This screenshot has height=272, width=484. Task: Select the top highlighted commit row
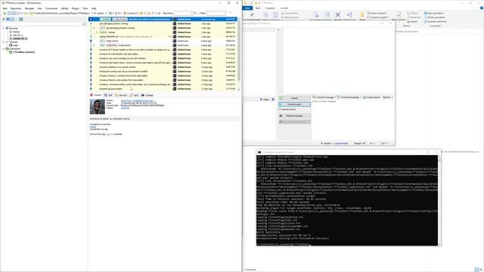pos(163,19)
